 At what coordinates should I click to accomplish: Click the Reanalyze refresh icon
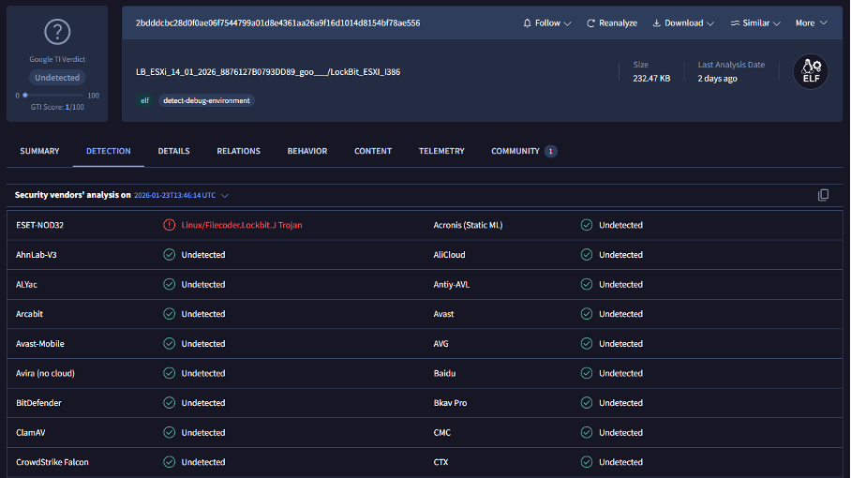pyautogui.click(x=590, y=23)
